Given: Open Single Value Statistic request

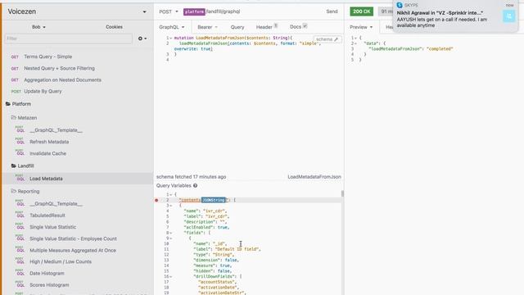Looking at the screenshot, I should pos(52,227).
